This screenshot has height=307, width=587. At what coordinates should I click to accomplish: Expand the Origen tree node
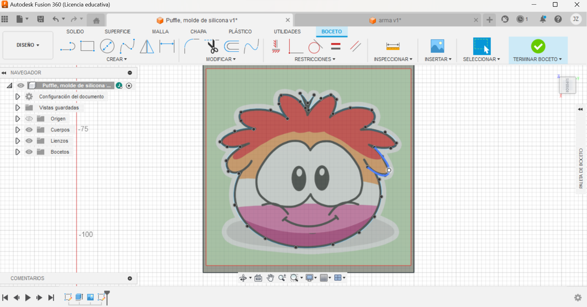18,119
